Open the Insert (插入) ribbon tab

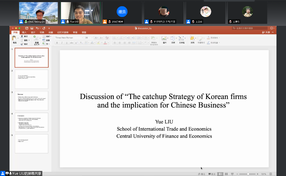24,32
